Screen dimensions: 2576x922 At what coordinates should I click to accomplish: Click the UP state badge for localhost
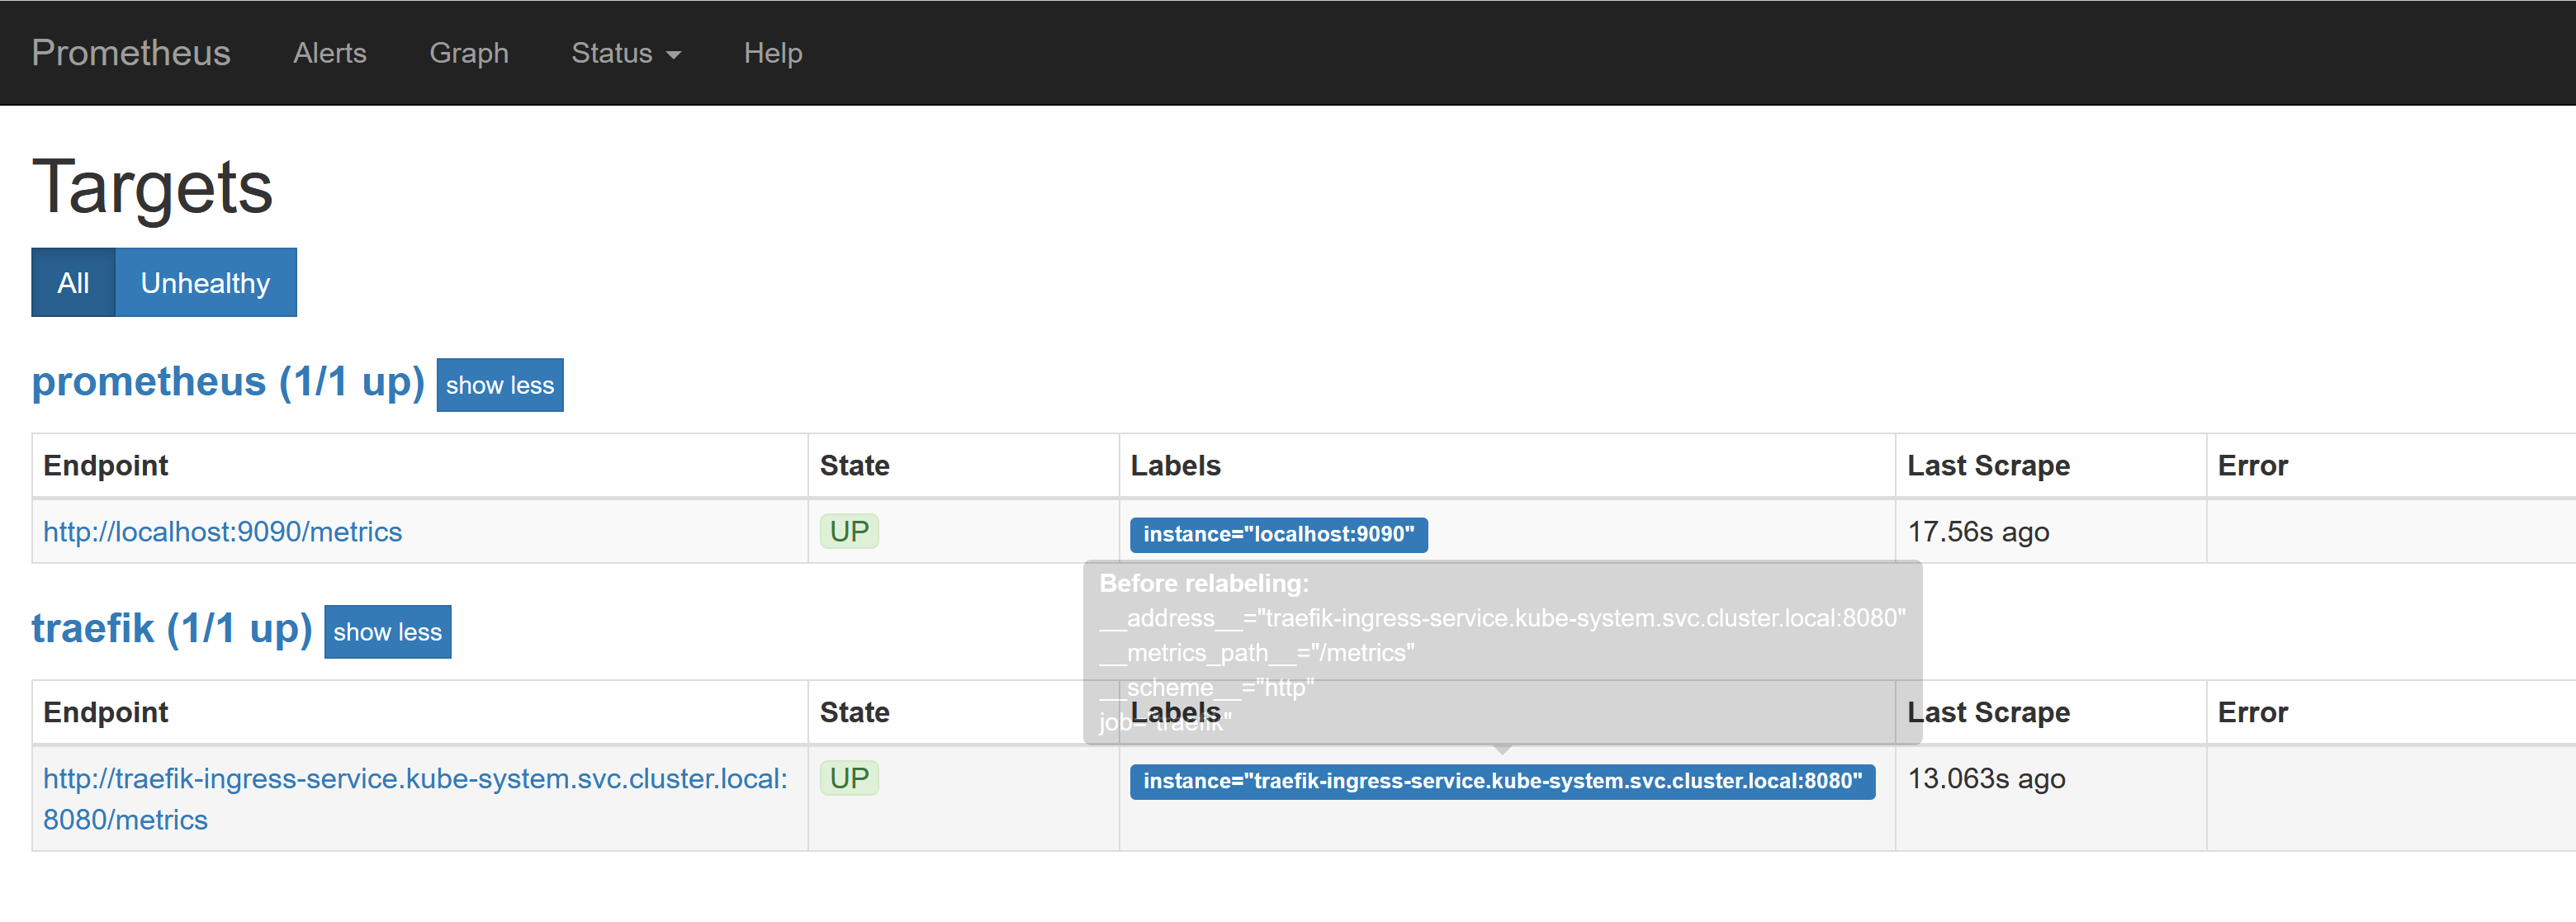[x=849, y=532]
